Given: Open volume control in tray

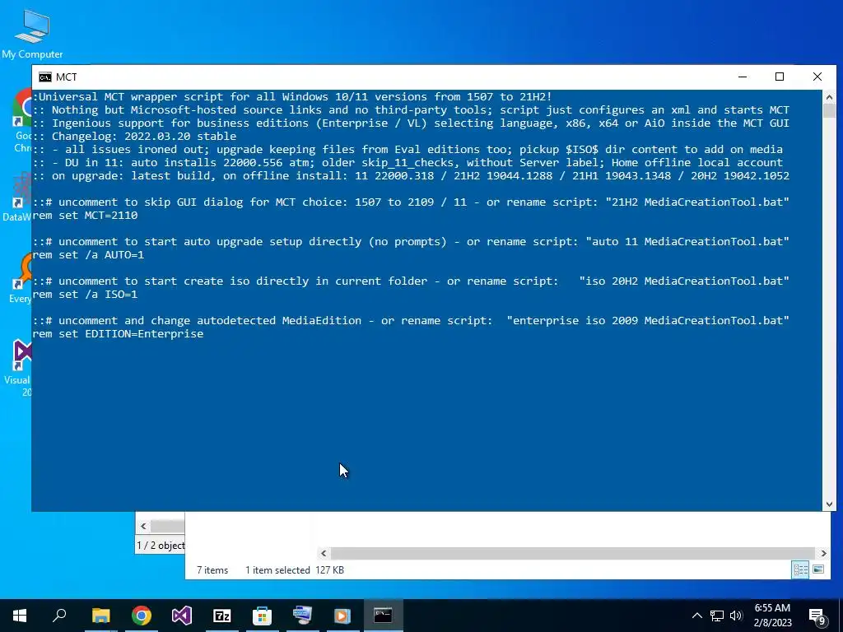Looking at the screenshot, I should [736, 616].
